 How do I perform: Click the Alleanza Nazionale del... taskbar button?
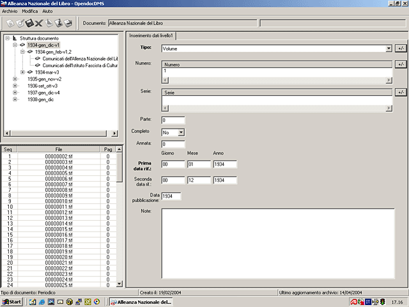coord(141,302)
